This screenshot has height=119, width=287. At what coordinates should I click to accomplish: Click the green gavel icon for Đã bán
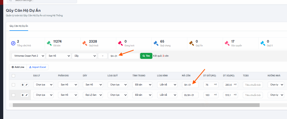pyautogui.click(x=49, y=43)
